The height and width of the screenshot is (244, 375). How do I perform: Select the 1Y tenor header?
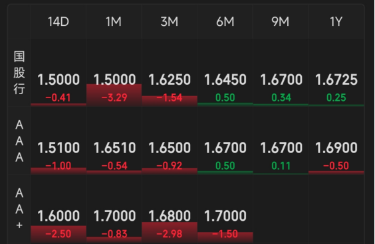[x=336, y=22]
